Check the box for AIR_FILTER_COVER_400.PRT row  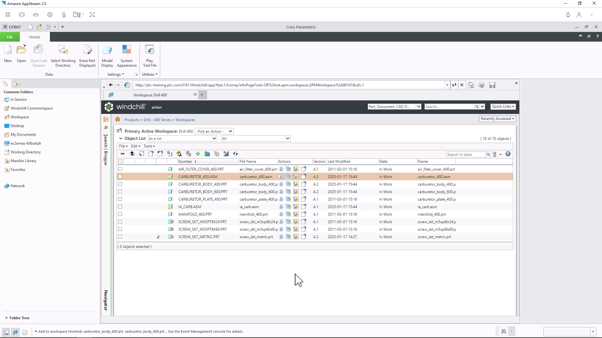pos(120,169)
